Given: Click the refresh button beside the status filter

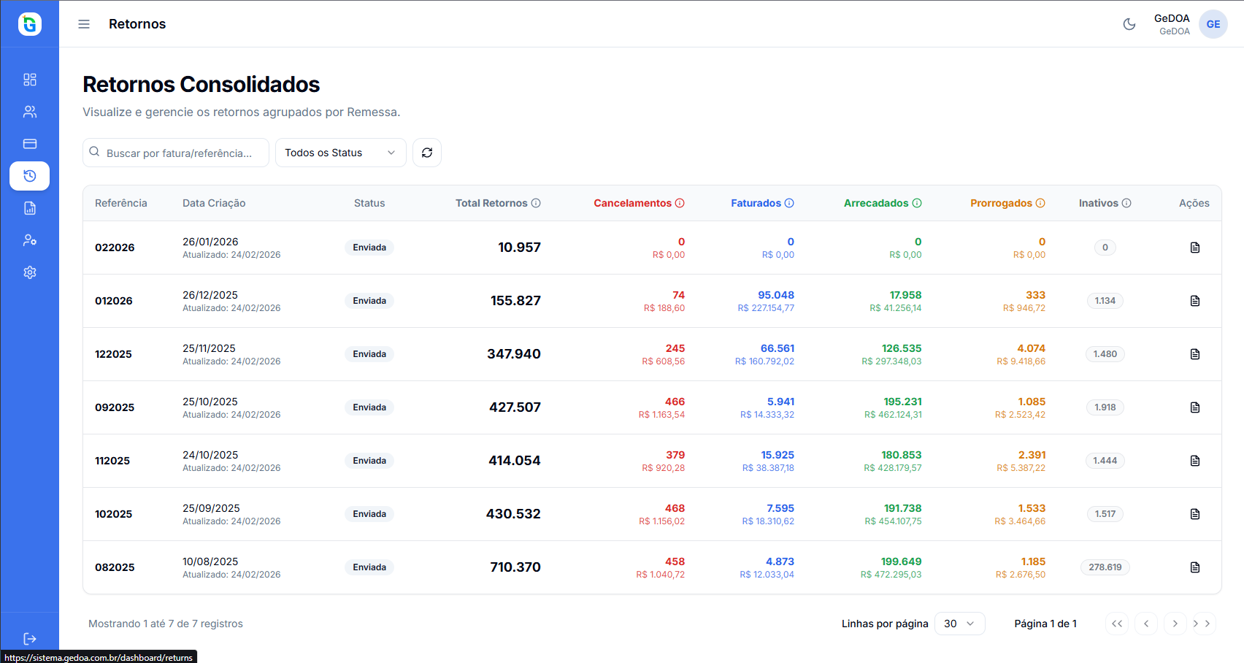Looking at the screenshot, I should [427, 153].
